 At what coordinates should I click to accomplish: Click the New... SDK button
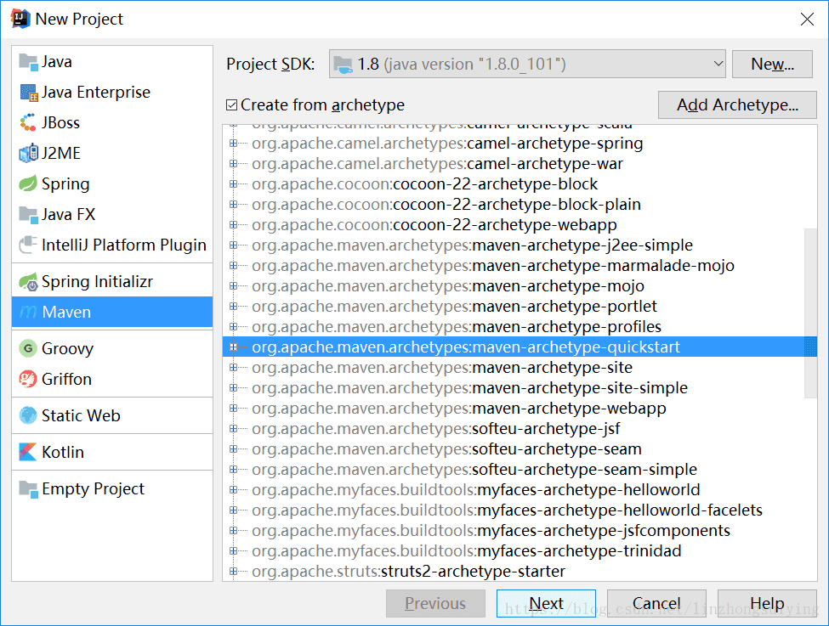(772, 64)
